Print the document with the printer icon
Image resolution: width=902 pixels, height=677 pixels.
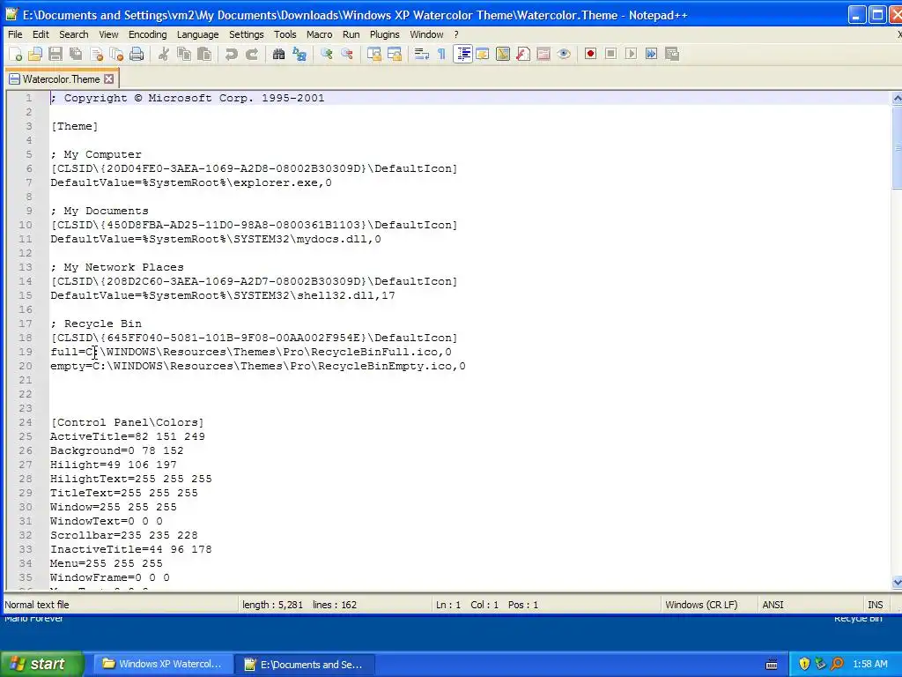(137, 54)
